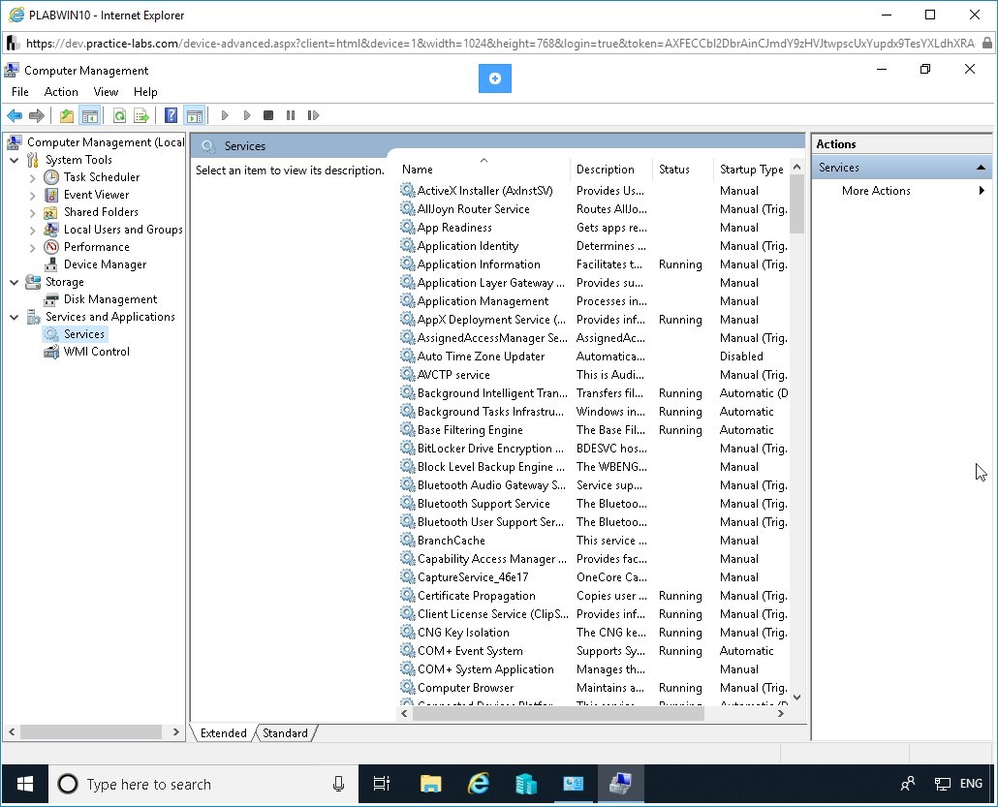The height and width of the screenshot is (807, 998).
Task: Toggle Show/Hide Action Pane icon
Action: point(194,115)
